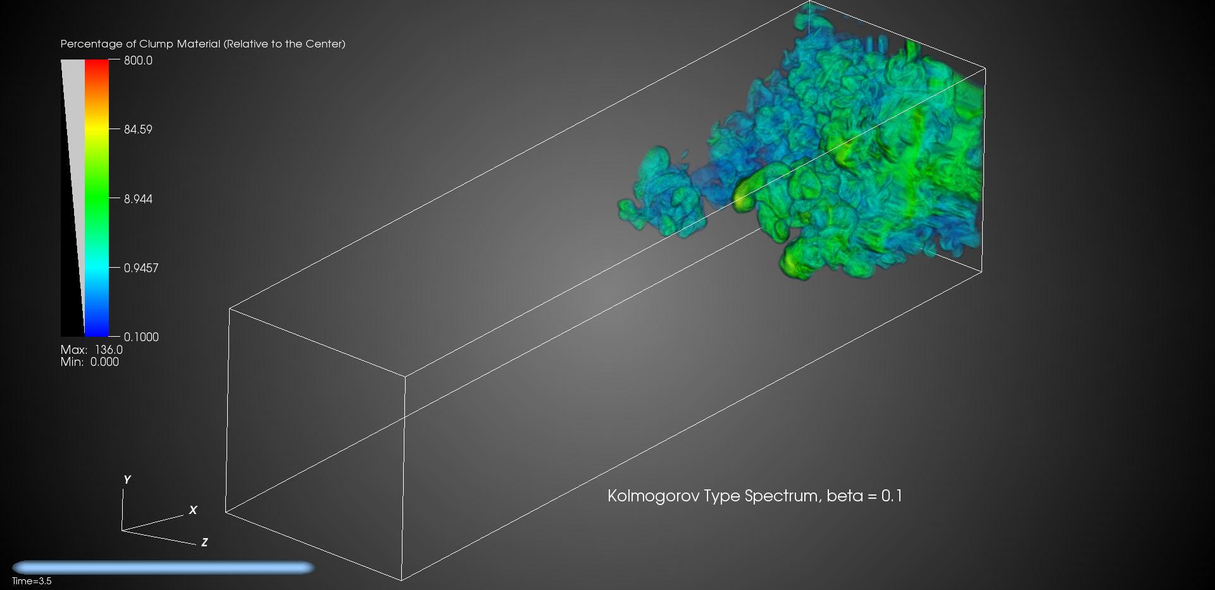Viewport: 1215px width, 590px height.
Task: Click the 'Kolmogorov Type Spectrum, beta = 0.1' annotation
Action: click(x=755, y=496)
